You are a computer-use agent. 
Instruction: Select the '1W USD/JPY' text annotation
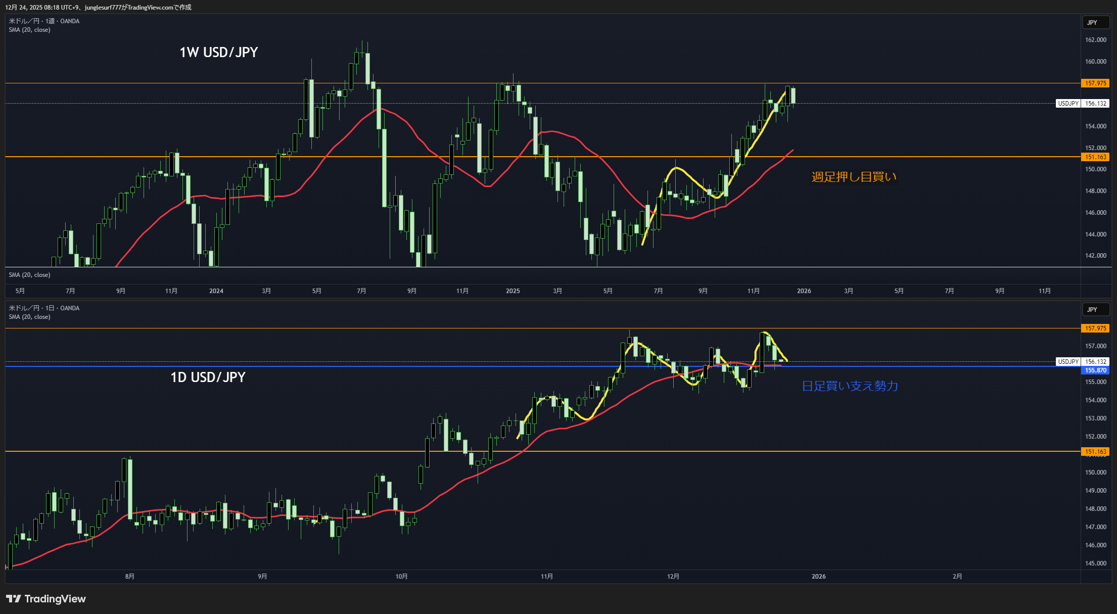218,53
